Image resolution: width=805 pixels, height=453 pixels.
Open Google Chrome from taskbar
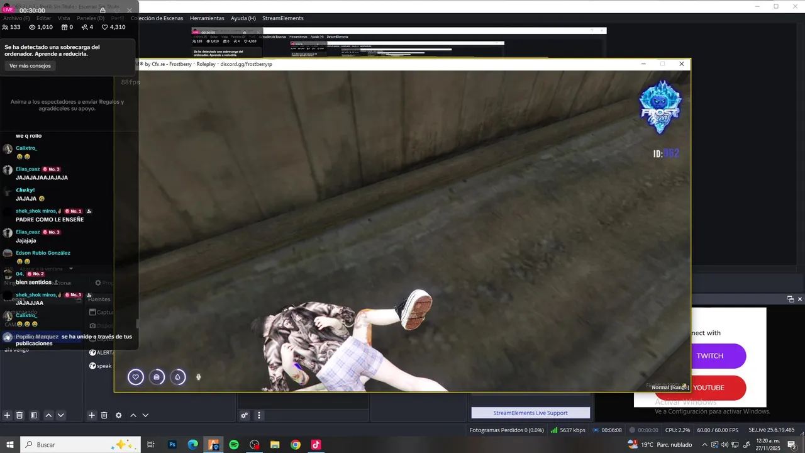295,445
